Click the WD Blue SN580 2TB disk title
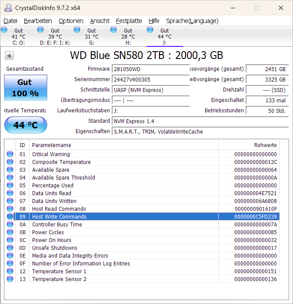Screen dimensions: 293x304 point(146,55)
